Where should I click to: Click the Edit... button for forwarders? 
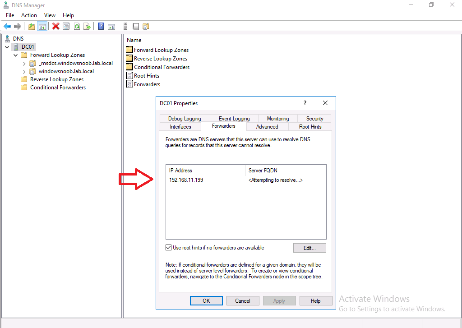coord(310,248)
